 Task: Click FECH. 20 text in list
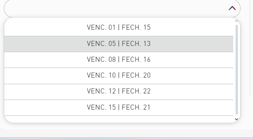coord(136,76)
